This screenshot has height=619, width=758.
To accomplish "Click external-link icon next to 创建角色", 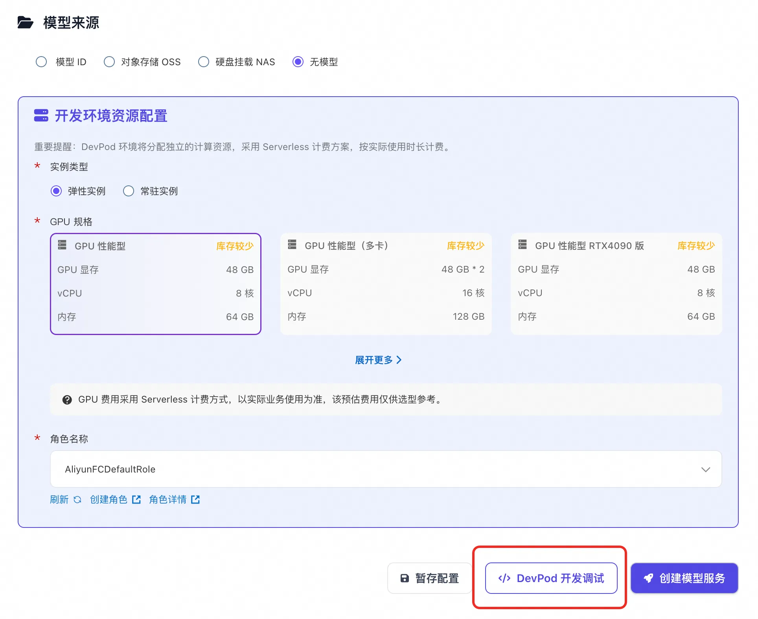I will 136,500.
